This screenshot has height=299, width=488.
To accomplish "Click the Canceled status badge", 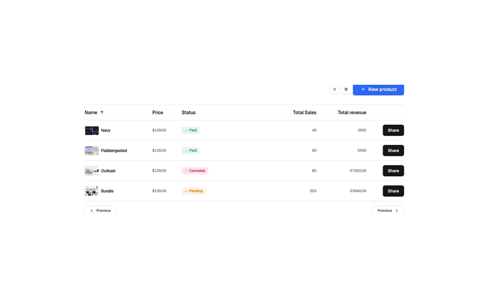I will [x=195, y=171].
